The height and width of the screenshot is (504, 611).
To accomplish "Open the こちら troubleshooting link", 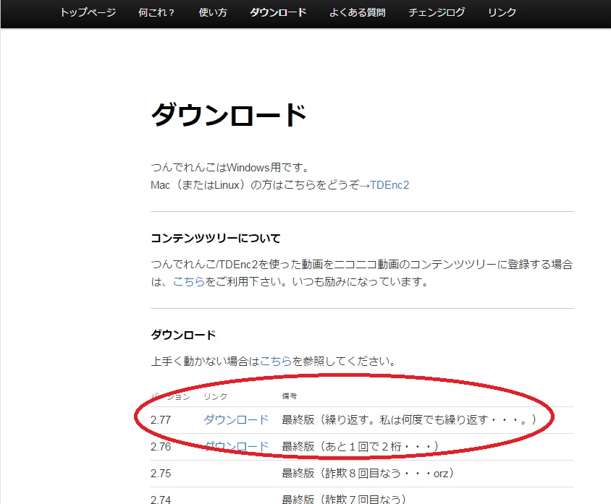I will (x=277, y=360).
